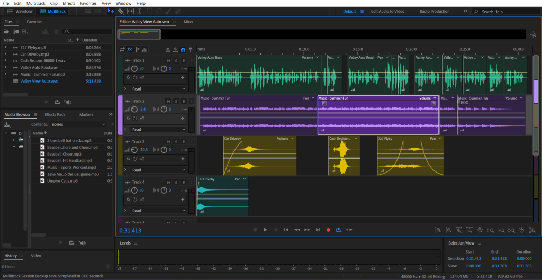Click the Open File folder icon in Files panel
The image size is (542, 280).
click(x=7, y=32)
